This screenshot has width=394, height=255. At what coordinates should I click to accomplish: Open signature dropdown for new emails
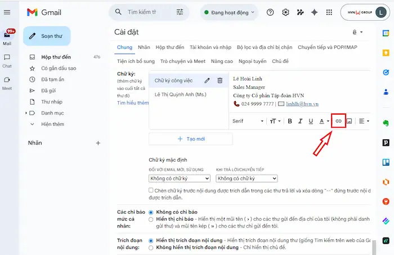coord(179,179)
